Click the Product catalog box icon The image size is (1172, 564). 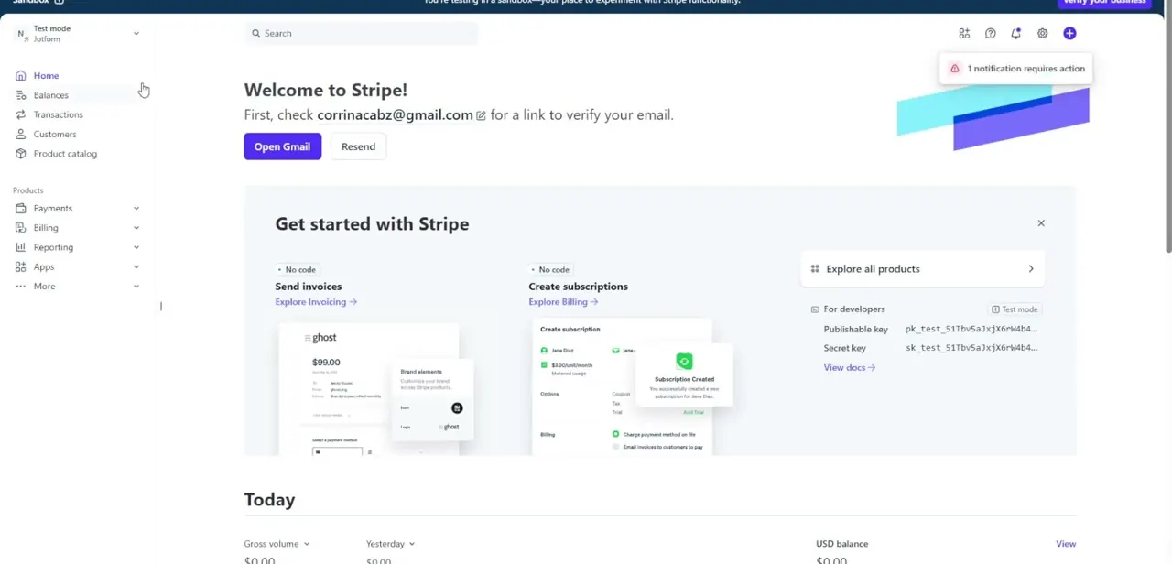[21, 154]
